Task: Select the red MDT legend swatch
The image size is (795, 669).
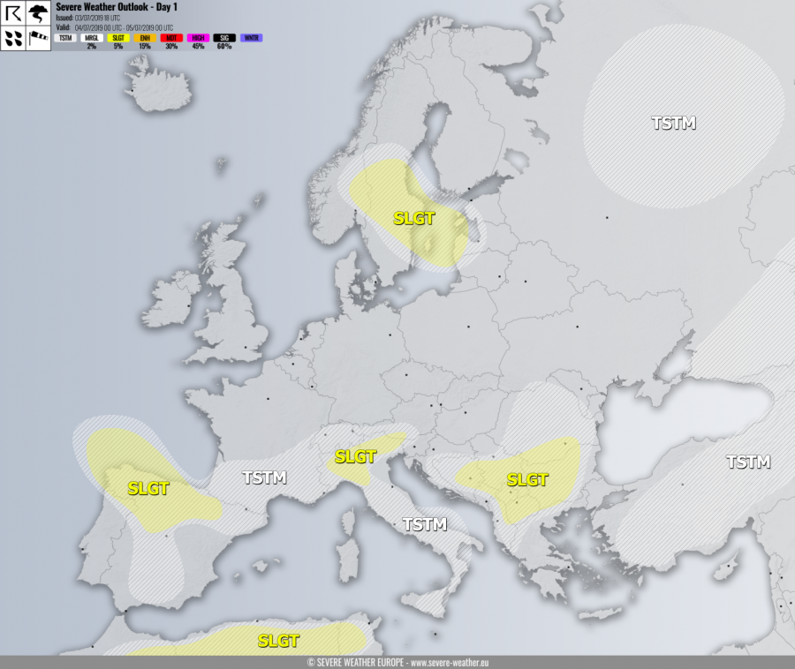Action: pos(171,38)
